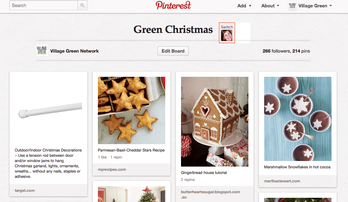
Task: Click the plus icon beside Add
Action: [x=250, y=6]
